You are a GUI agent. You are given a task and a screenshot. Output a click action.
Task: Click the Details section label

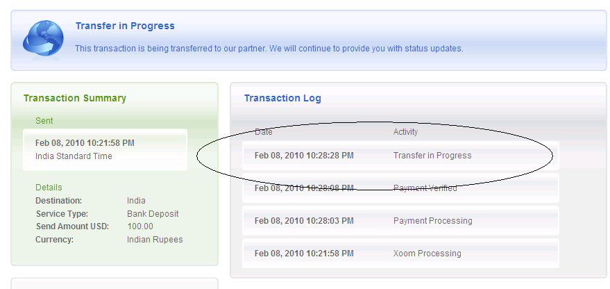tap(49, 188)
